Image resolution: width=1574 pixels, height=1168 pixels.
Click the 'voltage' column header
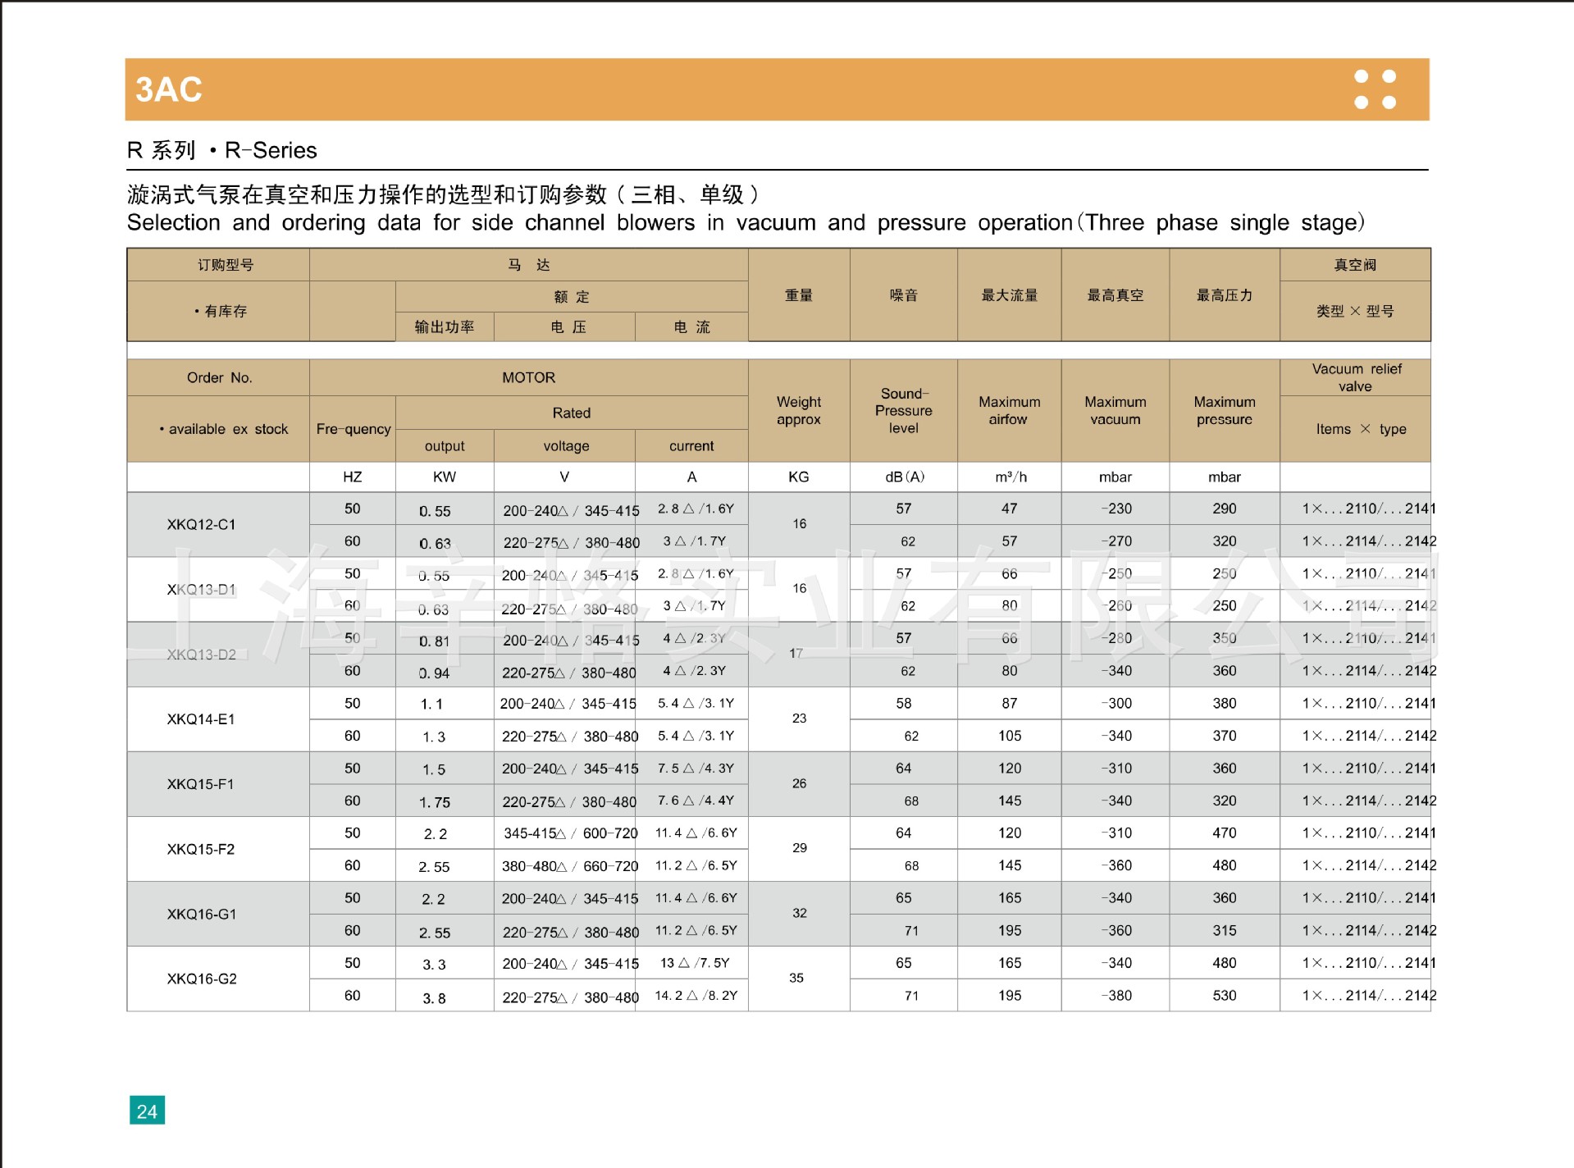(x=566, y=446)
